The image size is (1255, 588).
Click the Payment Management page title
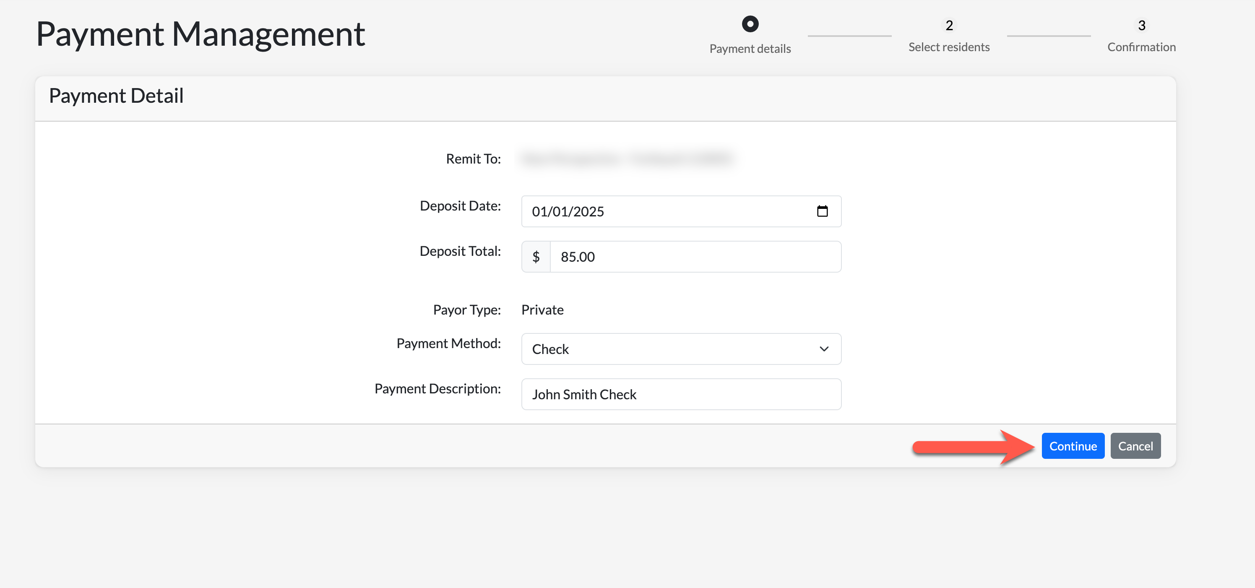(x=200, y=34)
